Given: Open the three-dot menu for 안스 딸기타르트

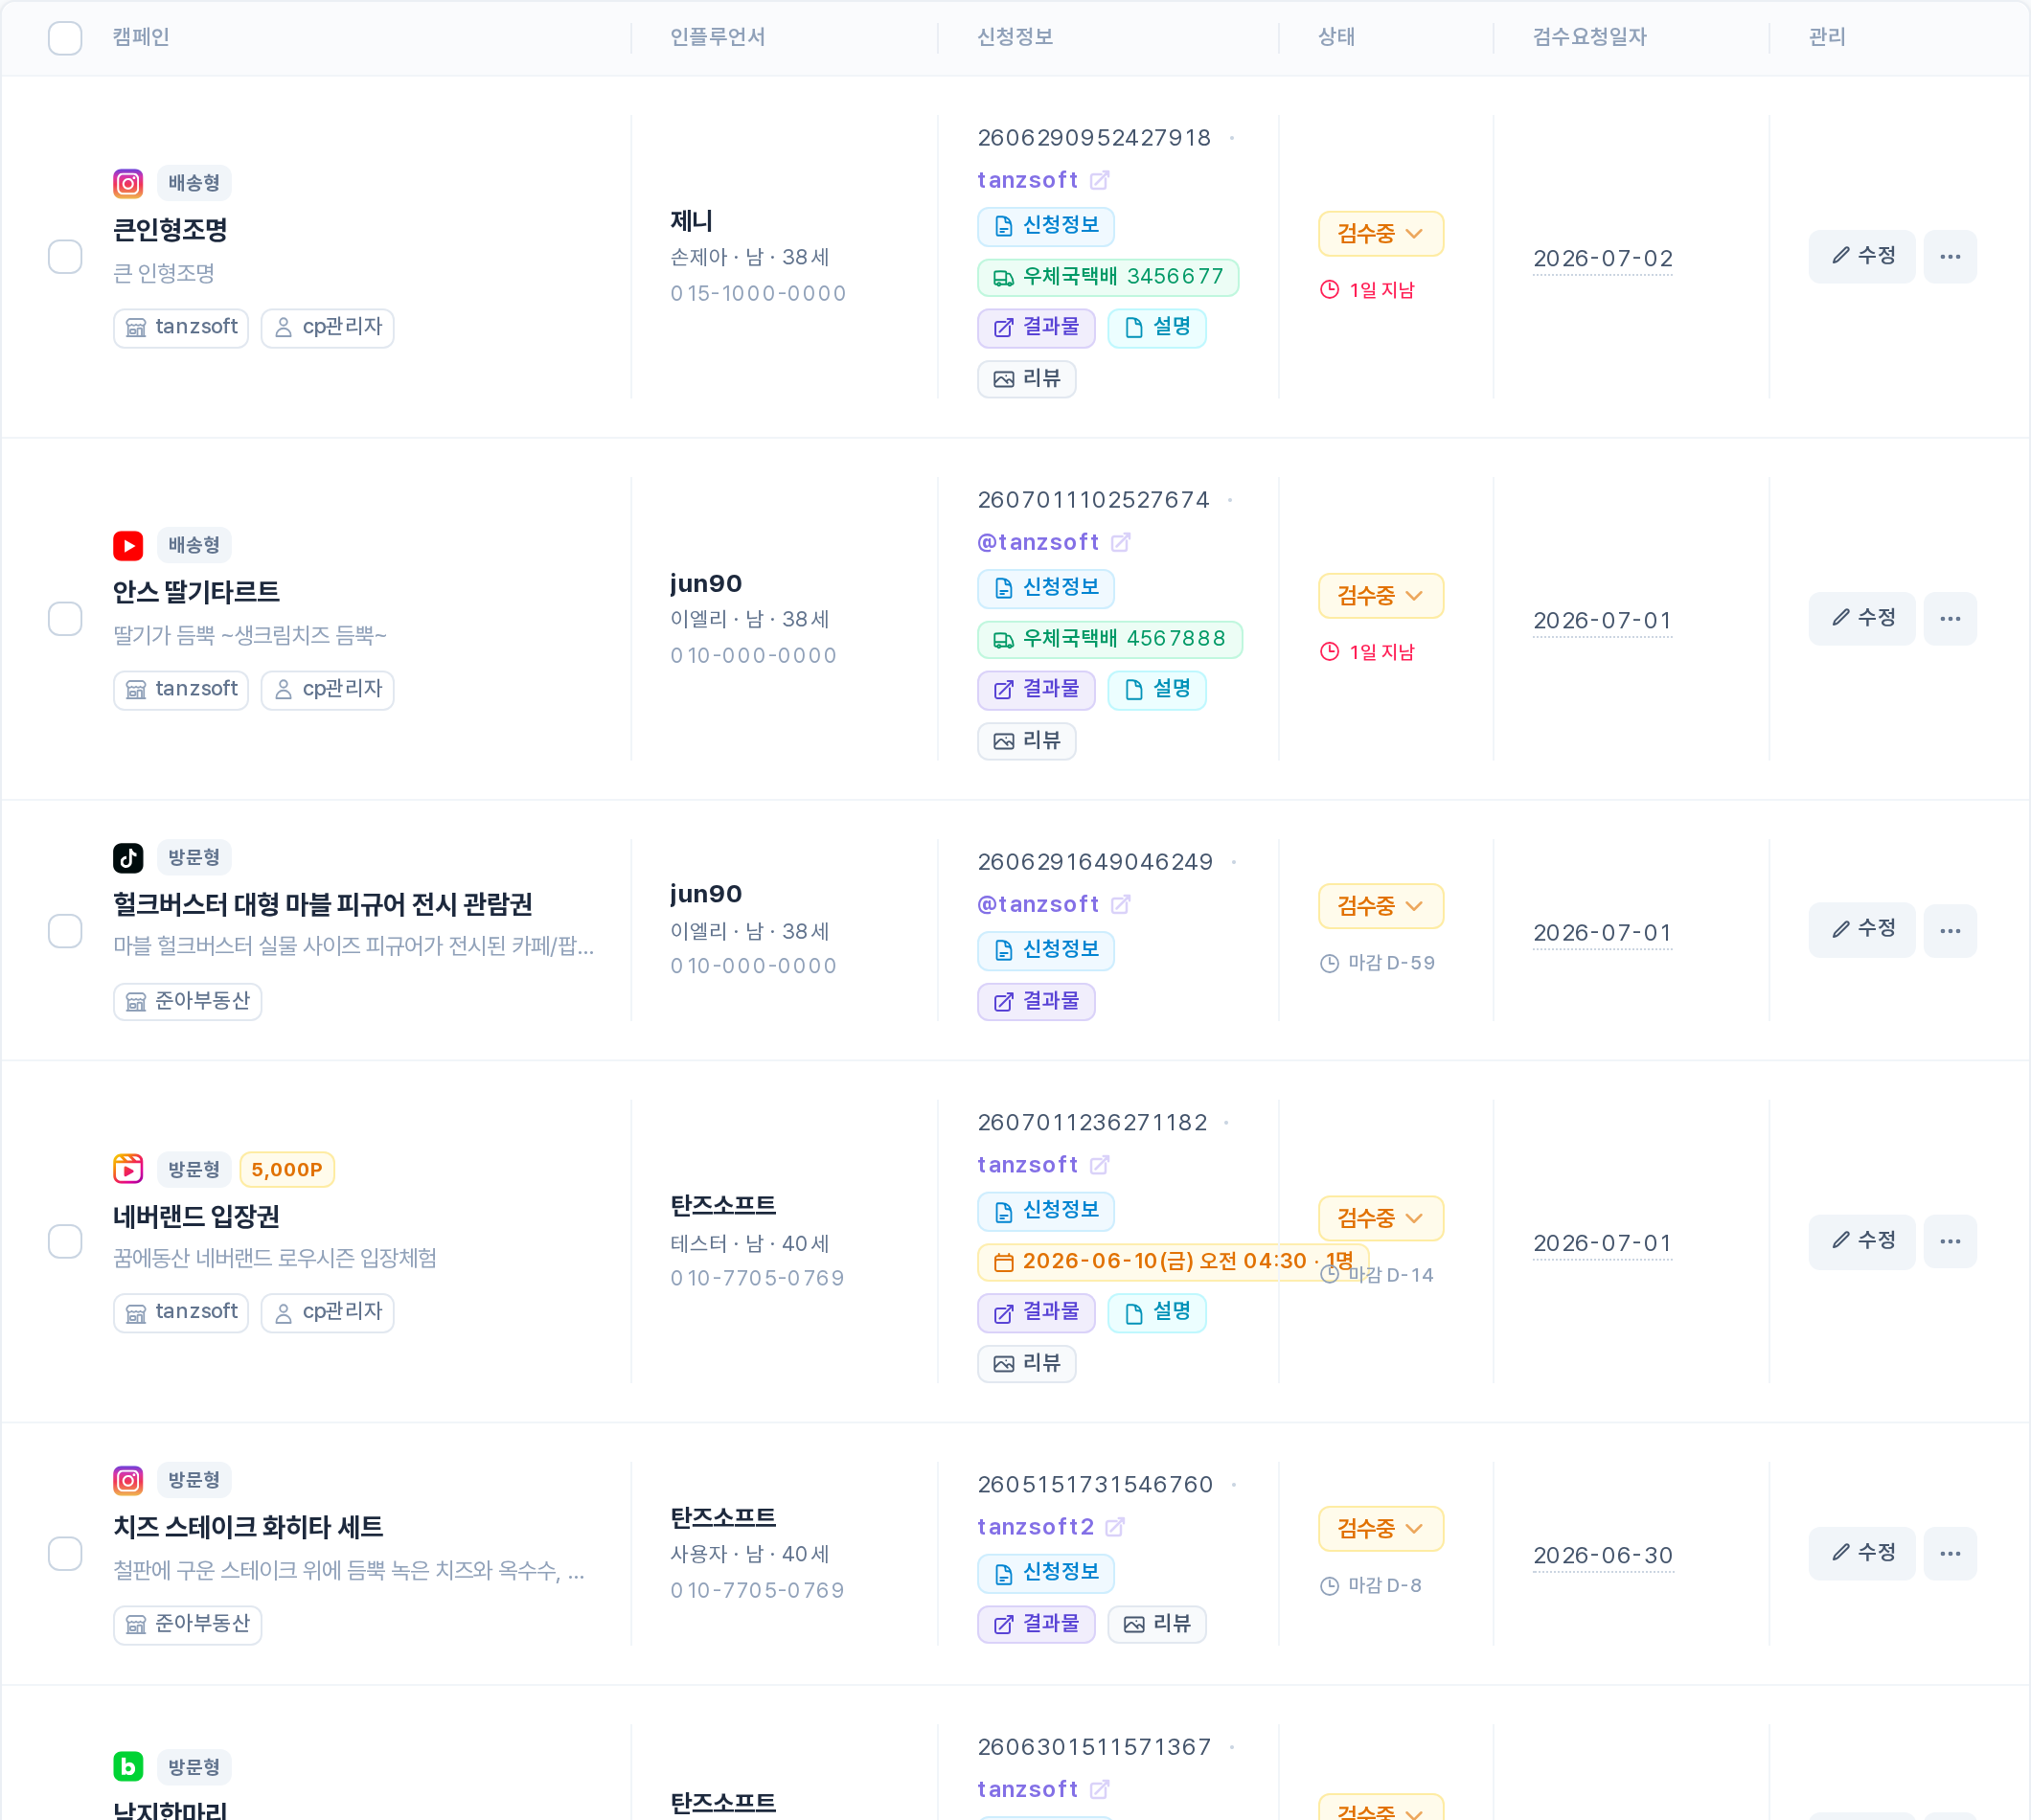Looking at the screenshot, I should click(1949, 619).
